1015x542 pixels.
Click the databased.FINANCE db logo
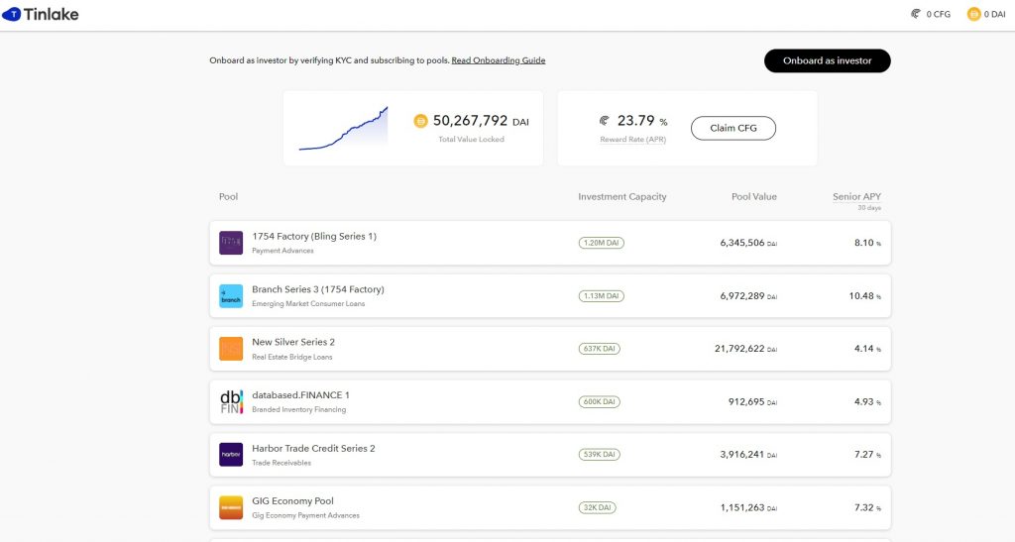[231, 401]
